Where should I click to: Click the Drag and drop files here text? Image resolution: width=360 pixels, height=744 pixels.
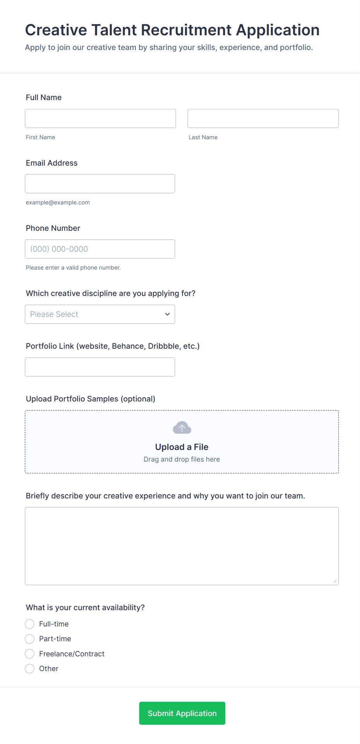[182, 459]
